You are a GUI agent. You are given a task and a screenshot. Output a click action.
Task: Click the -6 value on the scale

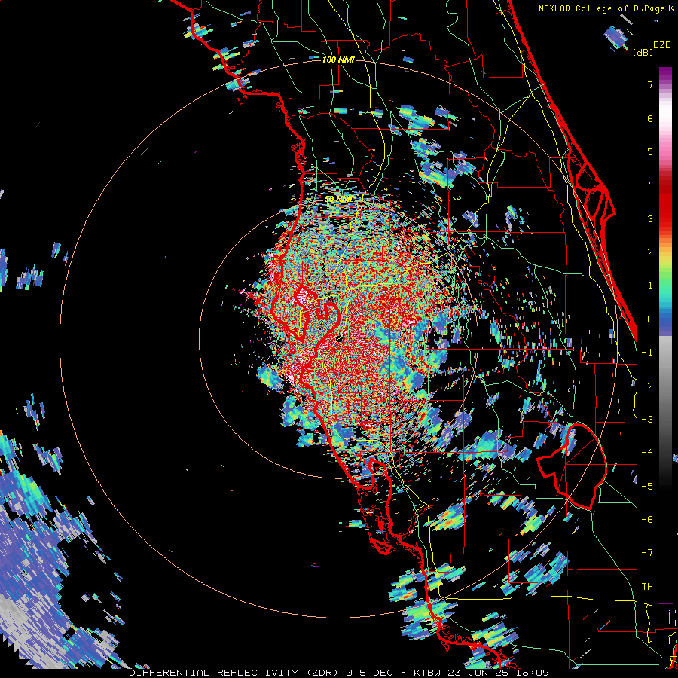click(647, 520)
